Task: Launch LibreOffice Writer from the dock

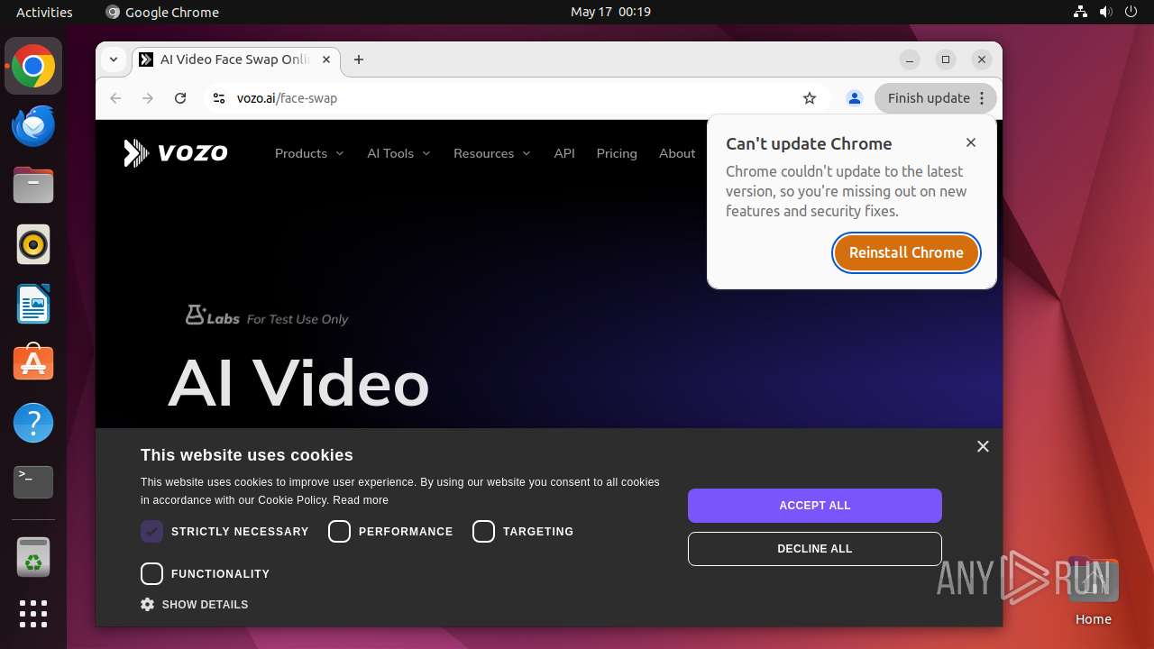Action: pyautogui.click(x=33, y=304)
